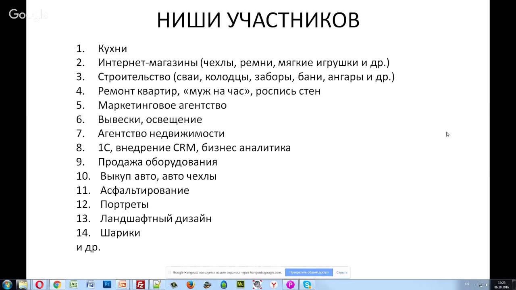
Task: Launch Photoshop from the taskbar
Action: tap(107, 285)
